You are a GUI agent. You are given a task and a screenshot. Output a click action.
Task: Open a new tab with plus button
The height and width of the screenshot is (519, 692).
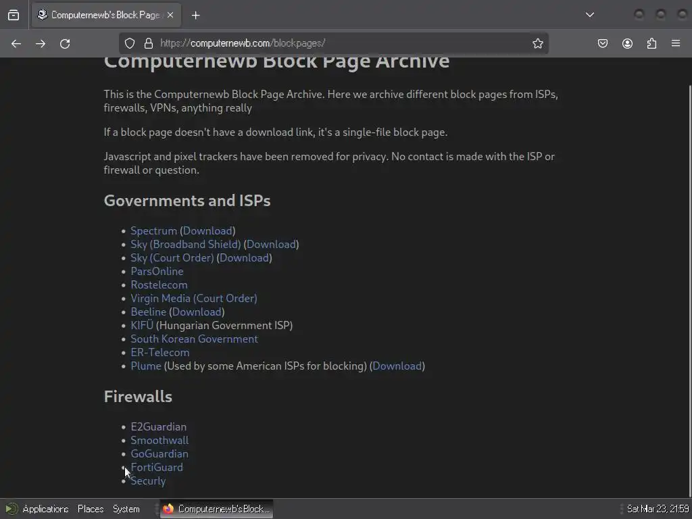pyautogui.click(x=195, y=16)
